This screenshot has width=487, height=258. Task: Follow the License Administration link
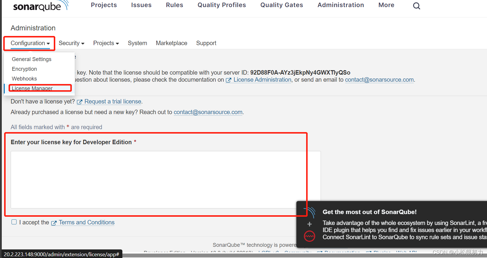point(259,80)
